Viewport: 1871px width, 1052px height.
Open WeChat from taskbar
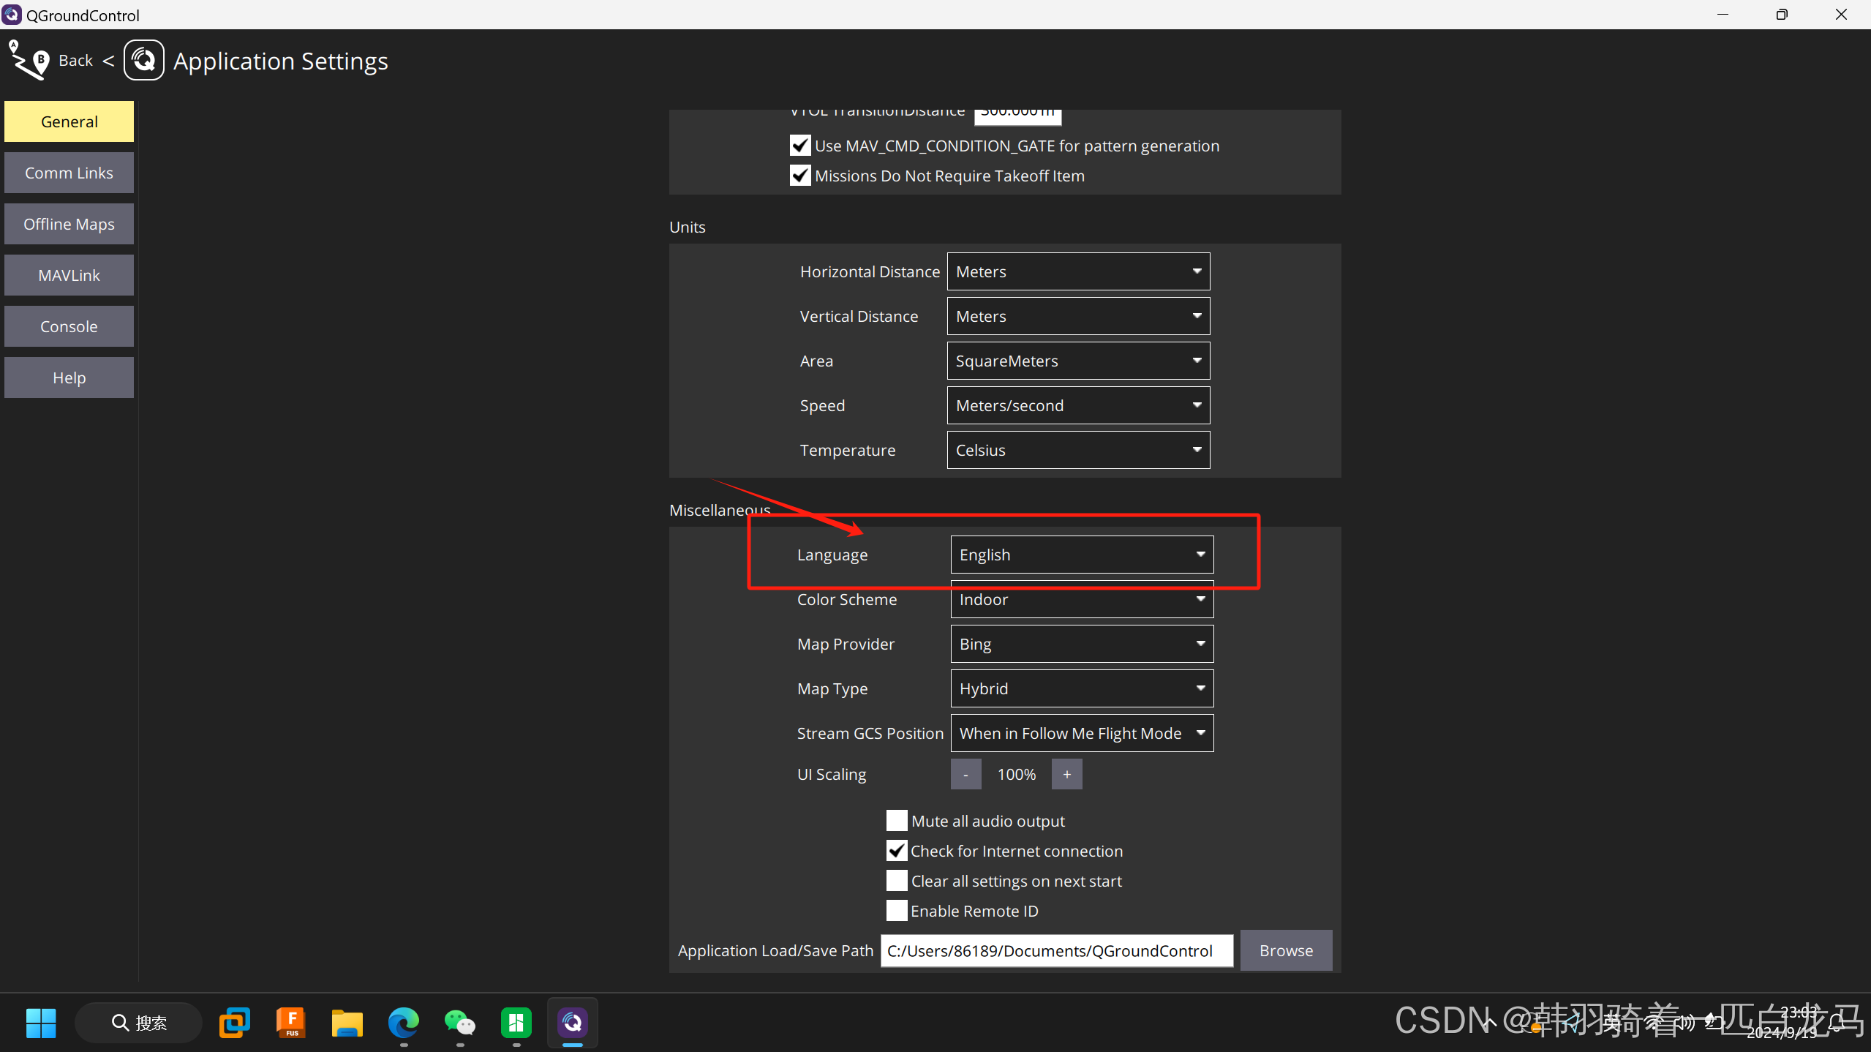coord(460,1023)
